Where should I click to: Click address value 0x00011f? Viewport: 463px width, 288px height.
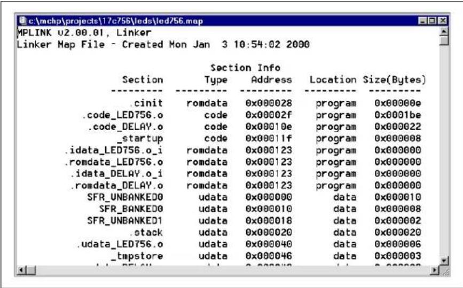269,139
